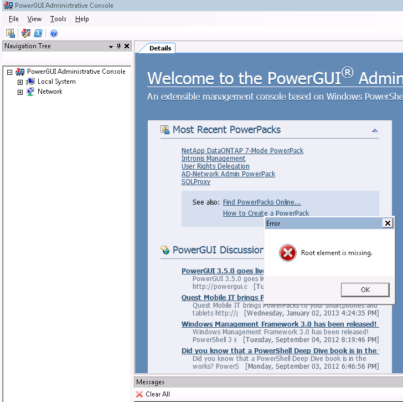Expand the Network tree node
403x402 pixels.
click(20, 92)
